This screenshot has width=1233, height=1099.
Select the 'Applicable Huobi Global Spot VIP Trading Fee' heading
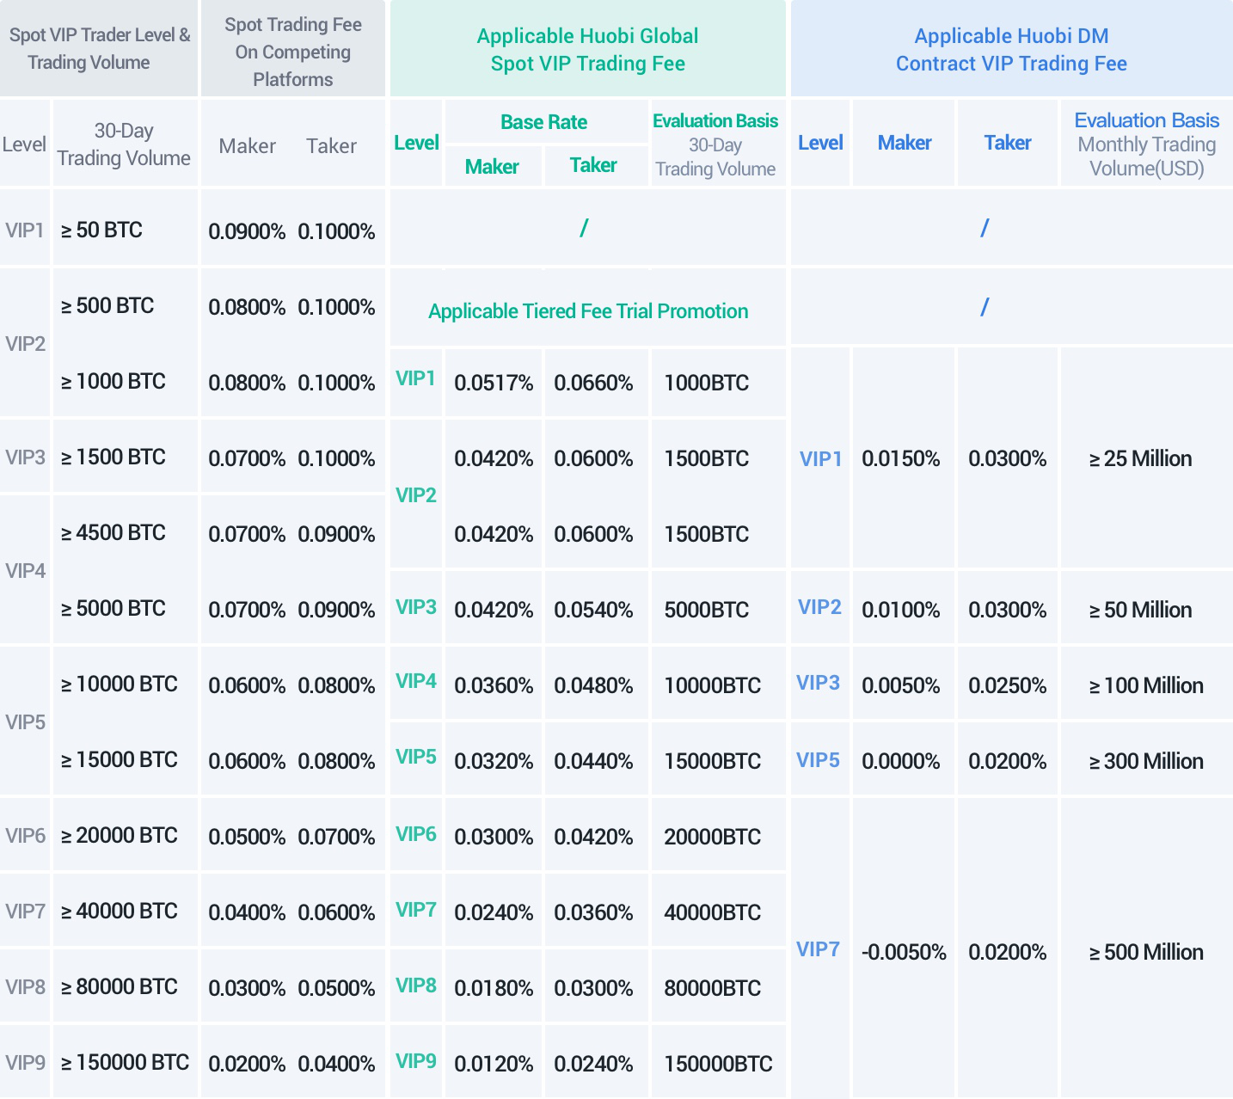(588, 49)
